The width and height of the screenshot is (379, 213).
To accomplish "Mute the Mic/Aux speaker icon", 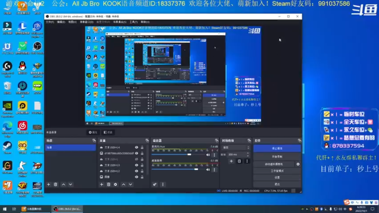I will [208, 155].
